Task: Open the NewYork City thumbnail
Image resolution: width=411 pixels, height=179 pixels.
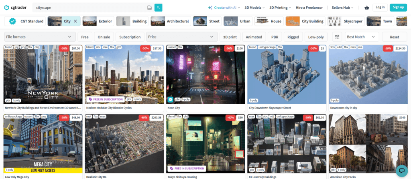Action: click(43, 74)
